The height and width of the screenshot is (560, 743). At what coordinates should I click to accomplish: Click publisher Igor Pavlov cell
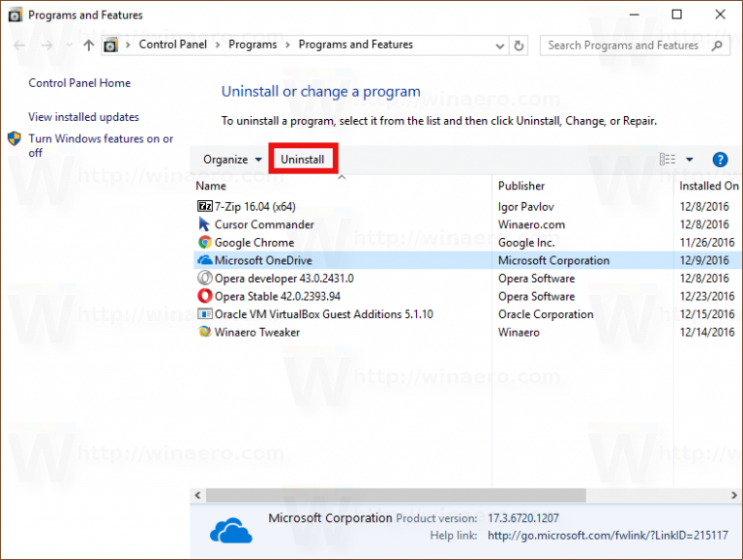pyautogui.click(x=526, y=207)
